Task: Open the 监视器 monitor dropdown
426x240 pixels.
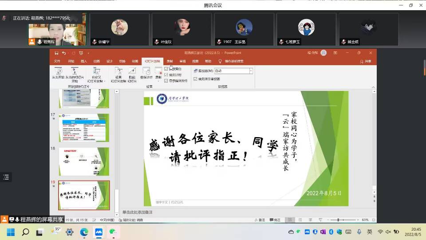Action: (251, 71)
